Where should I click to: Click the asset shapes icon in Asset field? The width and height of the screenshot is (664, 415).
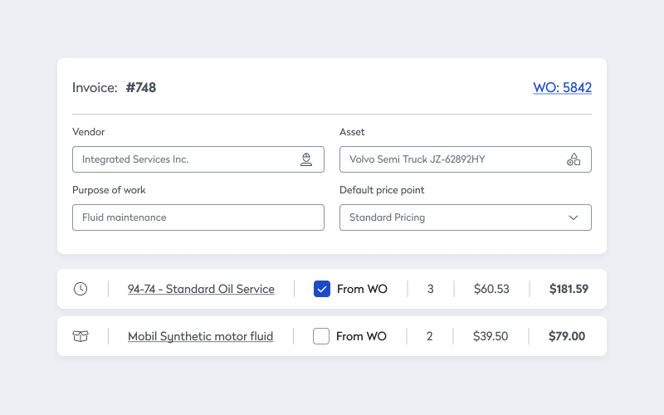(574, 159)
